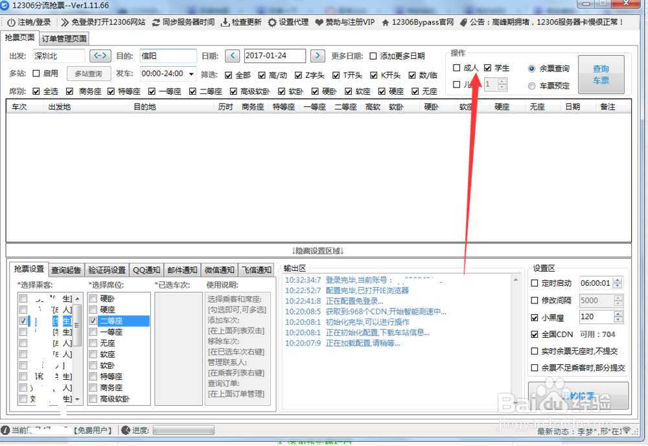Click the 注销/登录 power icon
Screen dimensions: 648x446
click(x=11, y=22)
